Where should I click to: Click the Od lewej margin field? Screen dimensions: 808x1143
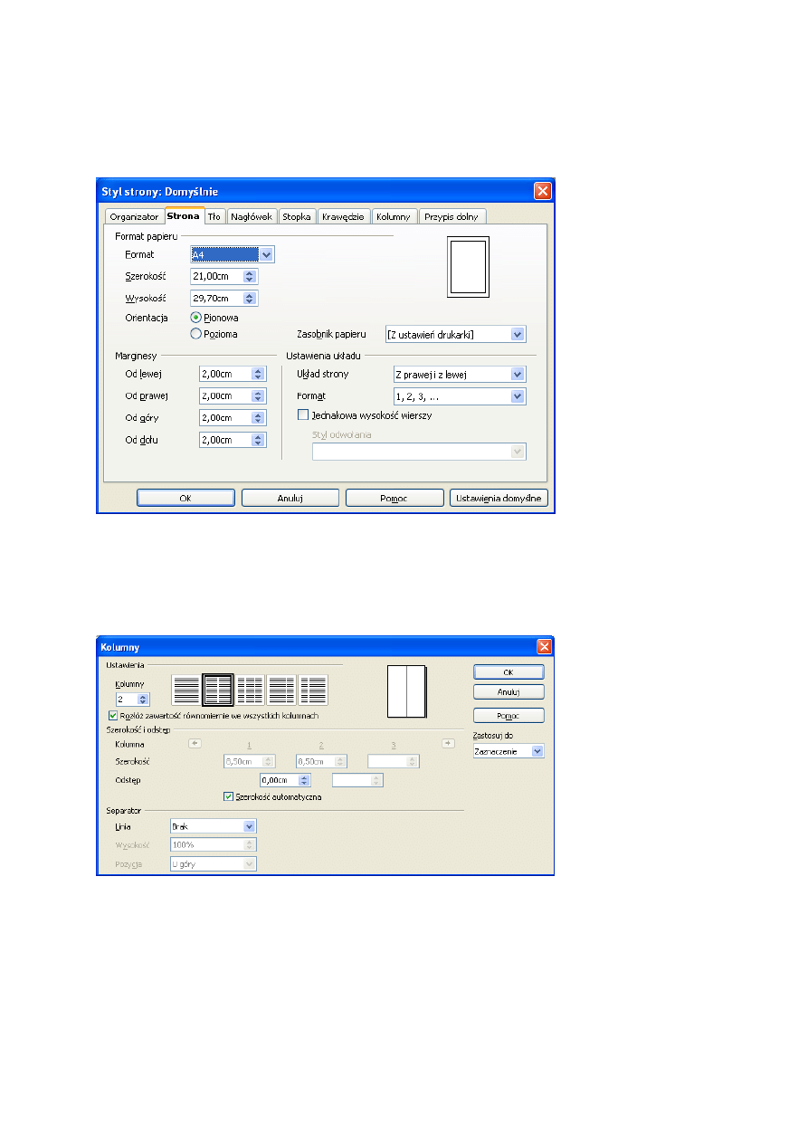point(224,374)
